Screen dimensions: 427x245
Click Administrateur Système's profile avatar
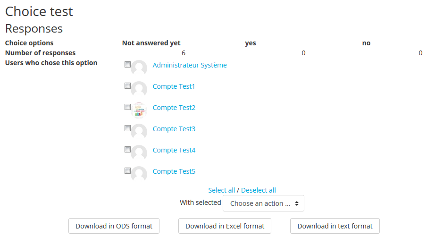pyautogui.click(x=139, y=68)
